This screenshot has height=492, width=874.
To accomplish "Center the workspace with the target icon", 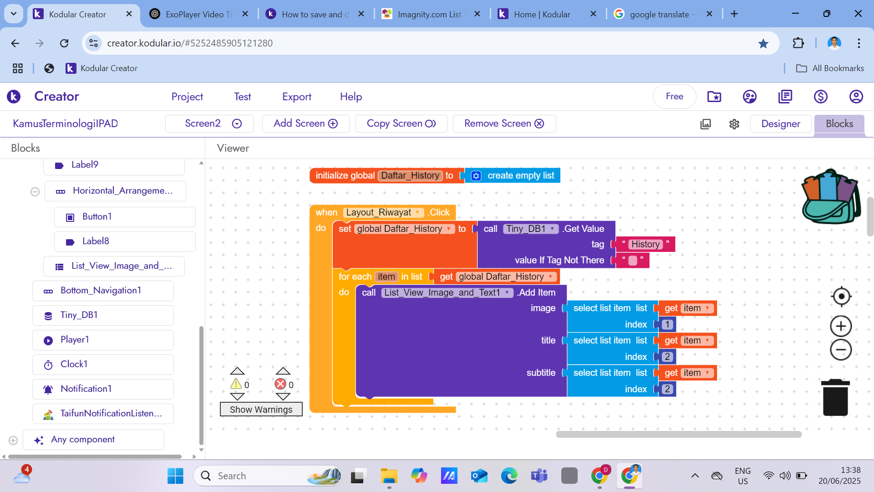I will [841, 297].
